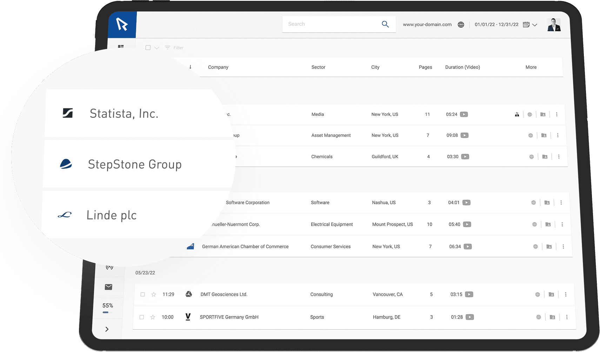
Task: Click globe icon in Electrical Equipment row
Action: 534,224
